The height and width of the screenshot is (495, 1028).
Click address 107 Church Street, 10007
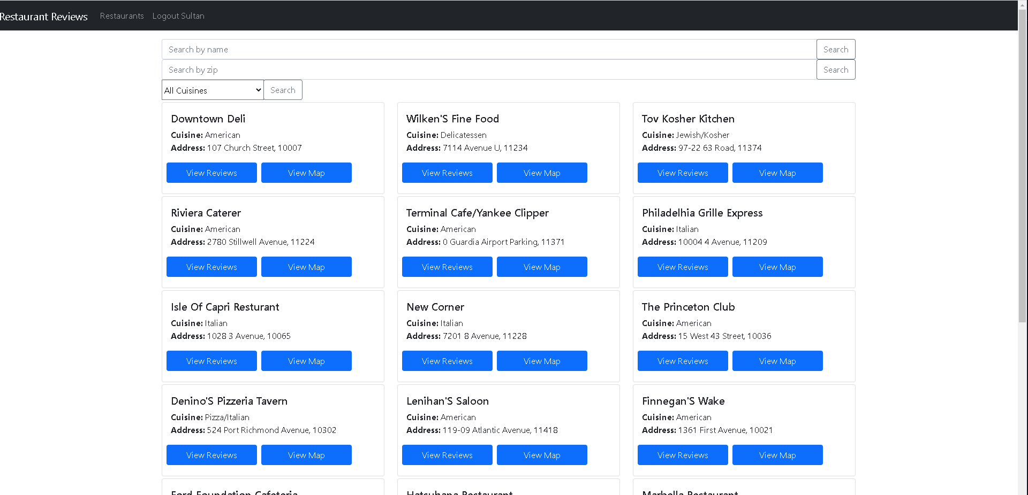click(254, 148)
